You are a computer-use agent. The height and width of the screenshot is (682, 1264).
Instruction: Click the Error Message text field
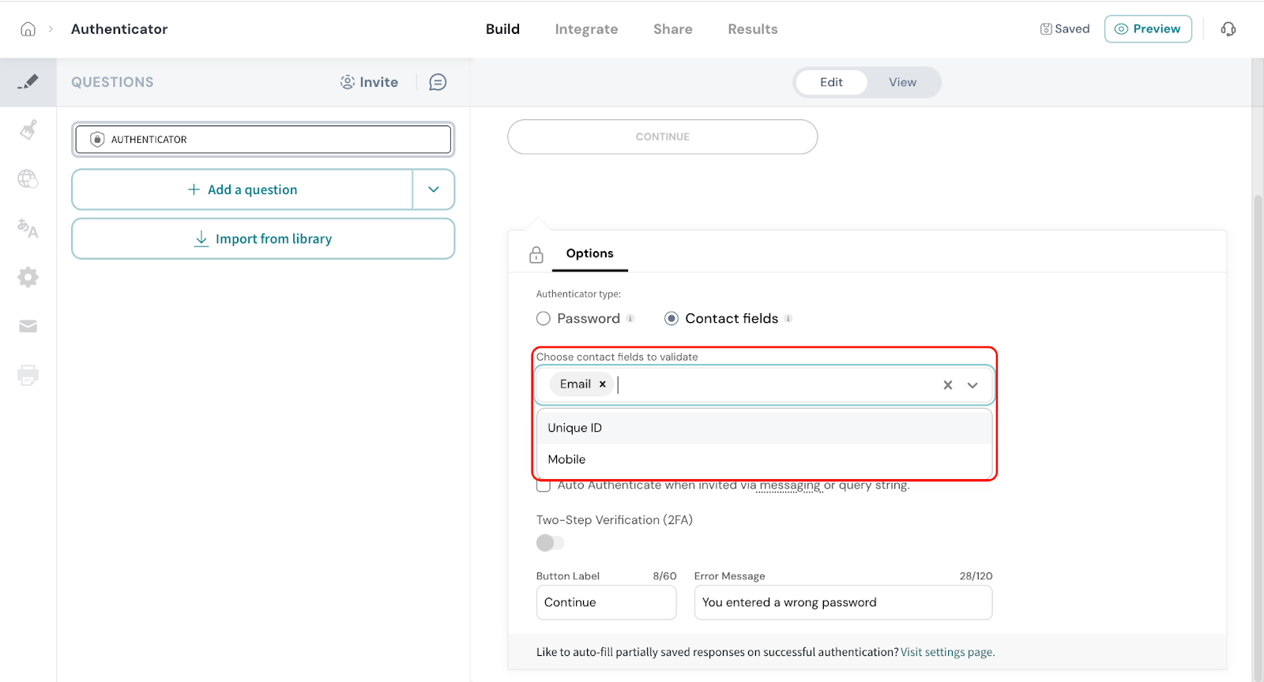click(x=842, y=602)
